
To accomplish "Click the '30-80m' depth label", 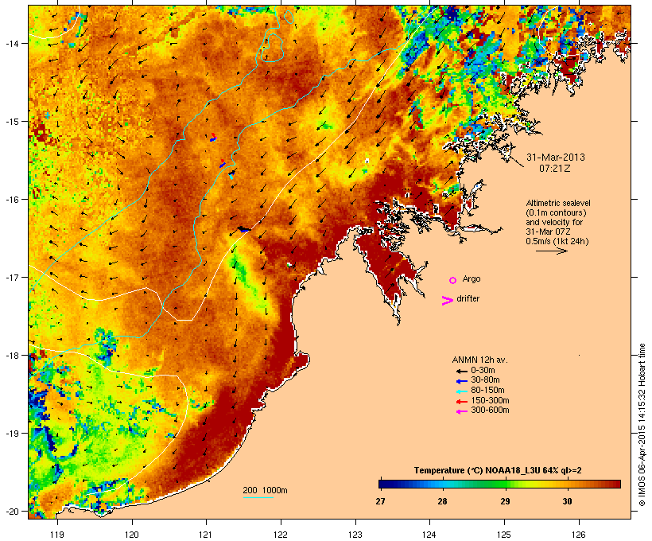I will click(485, 380).
